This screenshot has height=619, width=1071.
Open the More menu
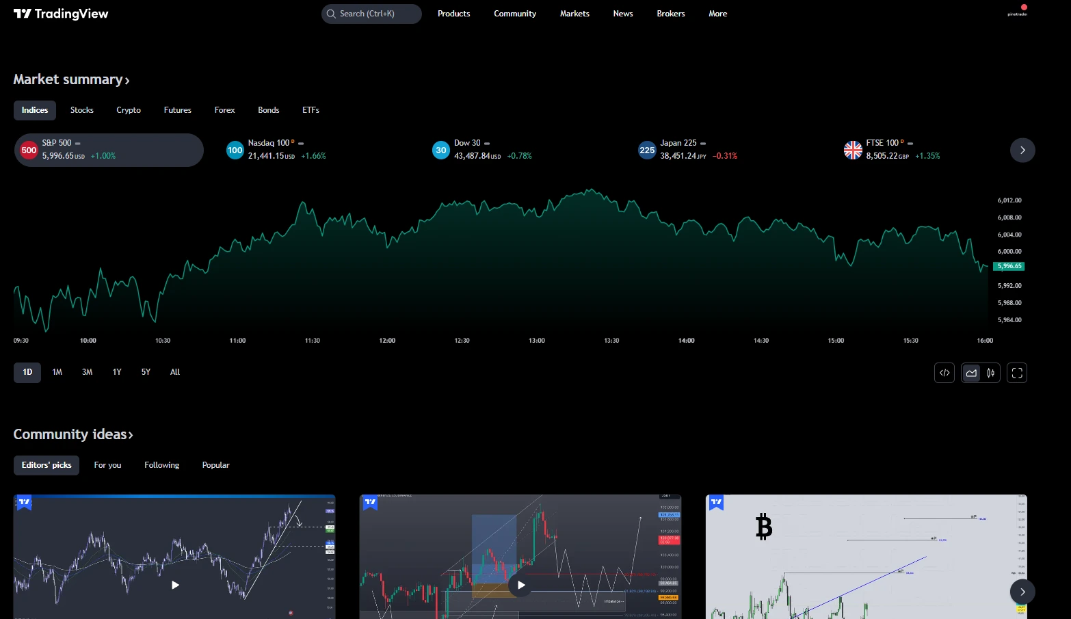point(718,14)
